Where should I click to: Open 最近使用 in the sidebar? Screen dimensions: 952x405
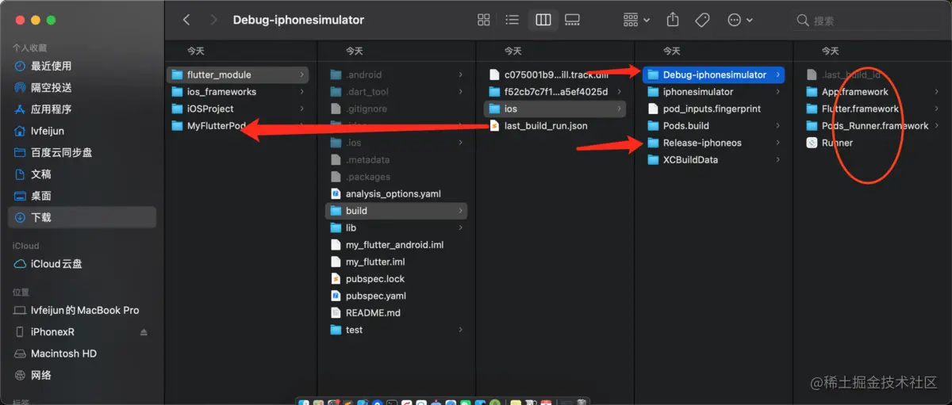pyautogui.click(x=82, y=66)
